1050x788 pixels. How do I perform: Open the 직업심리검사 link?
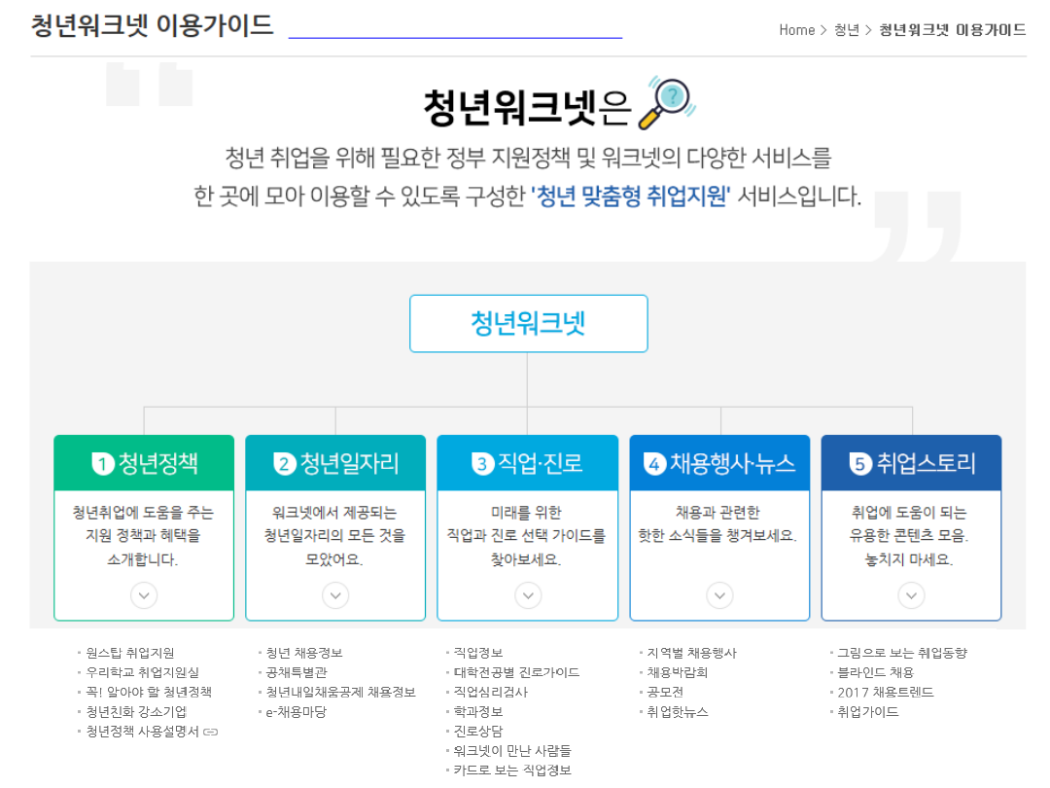click(490, 692)
